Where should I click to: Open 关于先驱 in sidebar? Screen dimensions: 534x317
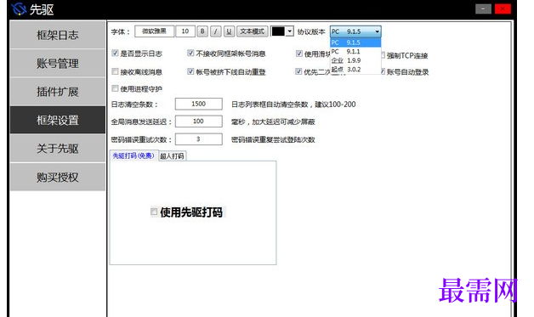58,149
